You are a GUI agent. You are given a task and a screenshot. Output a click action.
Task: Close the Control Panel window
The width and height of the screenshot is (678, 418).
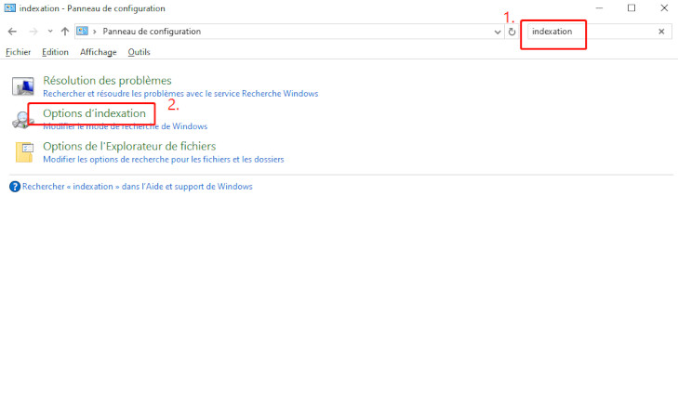click(664, 8)
